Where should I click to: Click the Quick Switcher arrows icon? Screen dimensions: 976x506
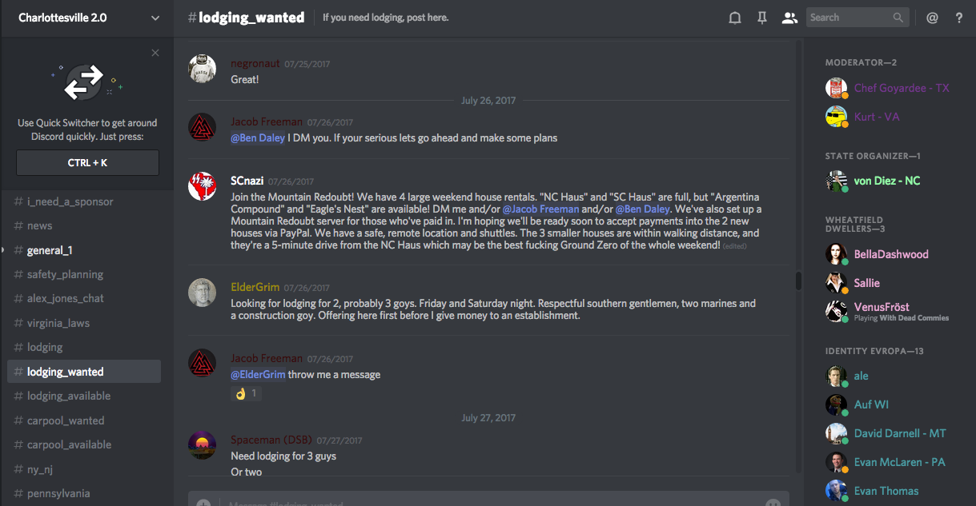84,82
